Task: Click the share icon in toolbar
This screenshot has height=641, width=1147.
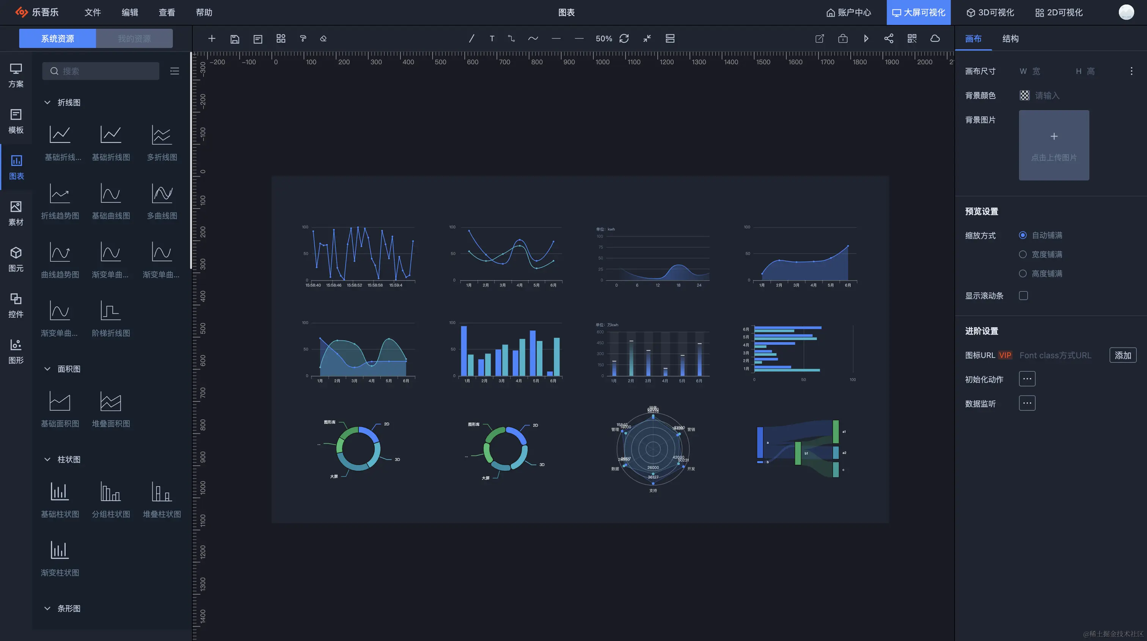Action: [889, 39]
